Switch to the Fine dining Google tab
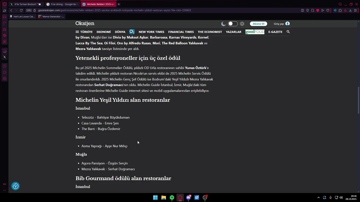The height and width of the screenshot is (202, 360). click(62, 4)
